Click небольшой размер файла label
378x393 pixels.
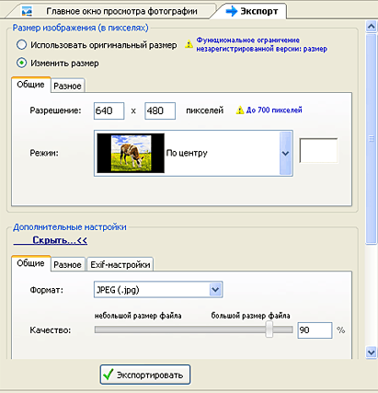pos(138,316)
